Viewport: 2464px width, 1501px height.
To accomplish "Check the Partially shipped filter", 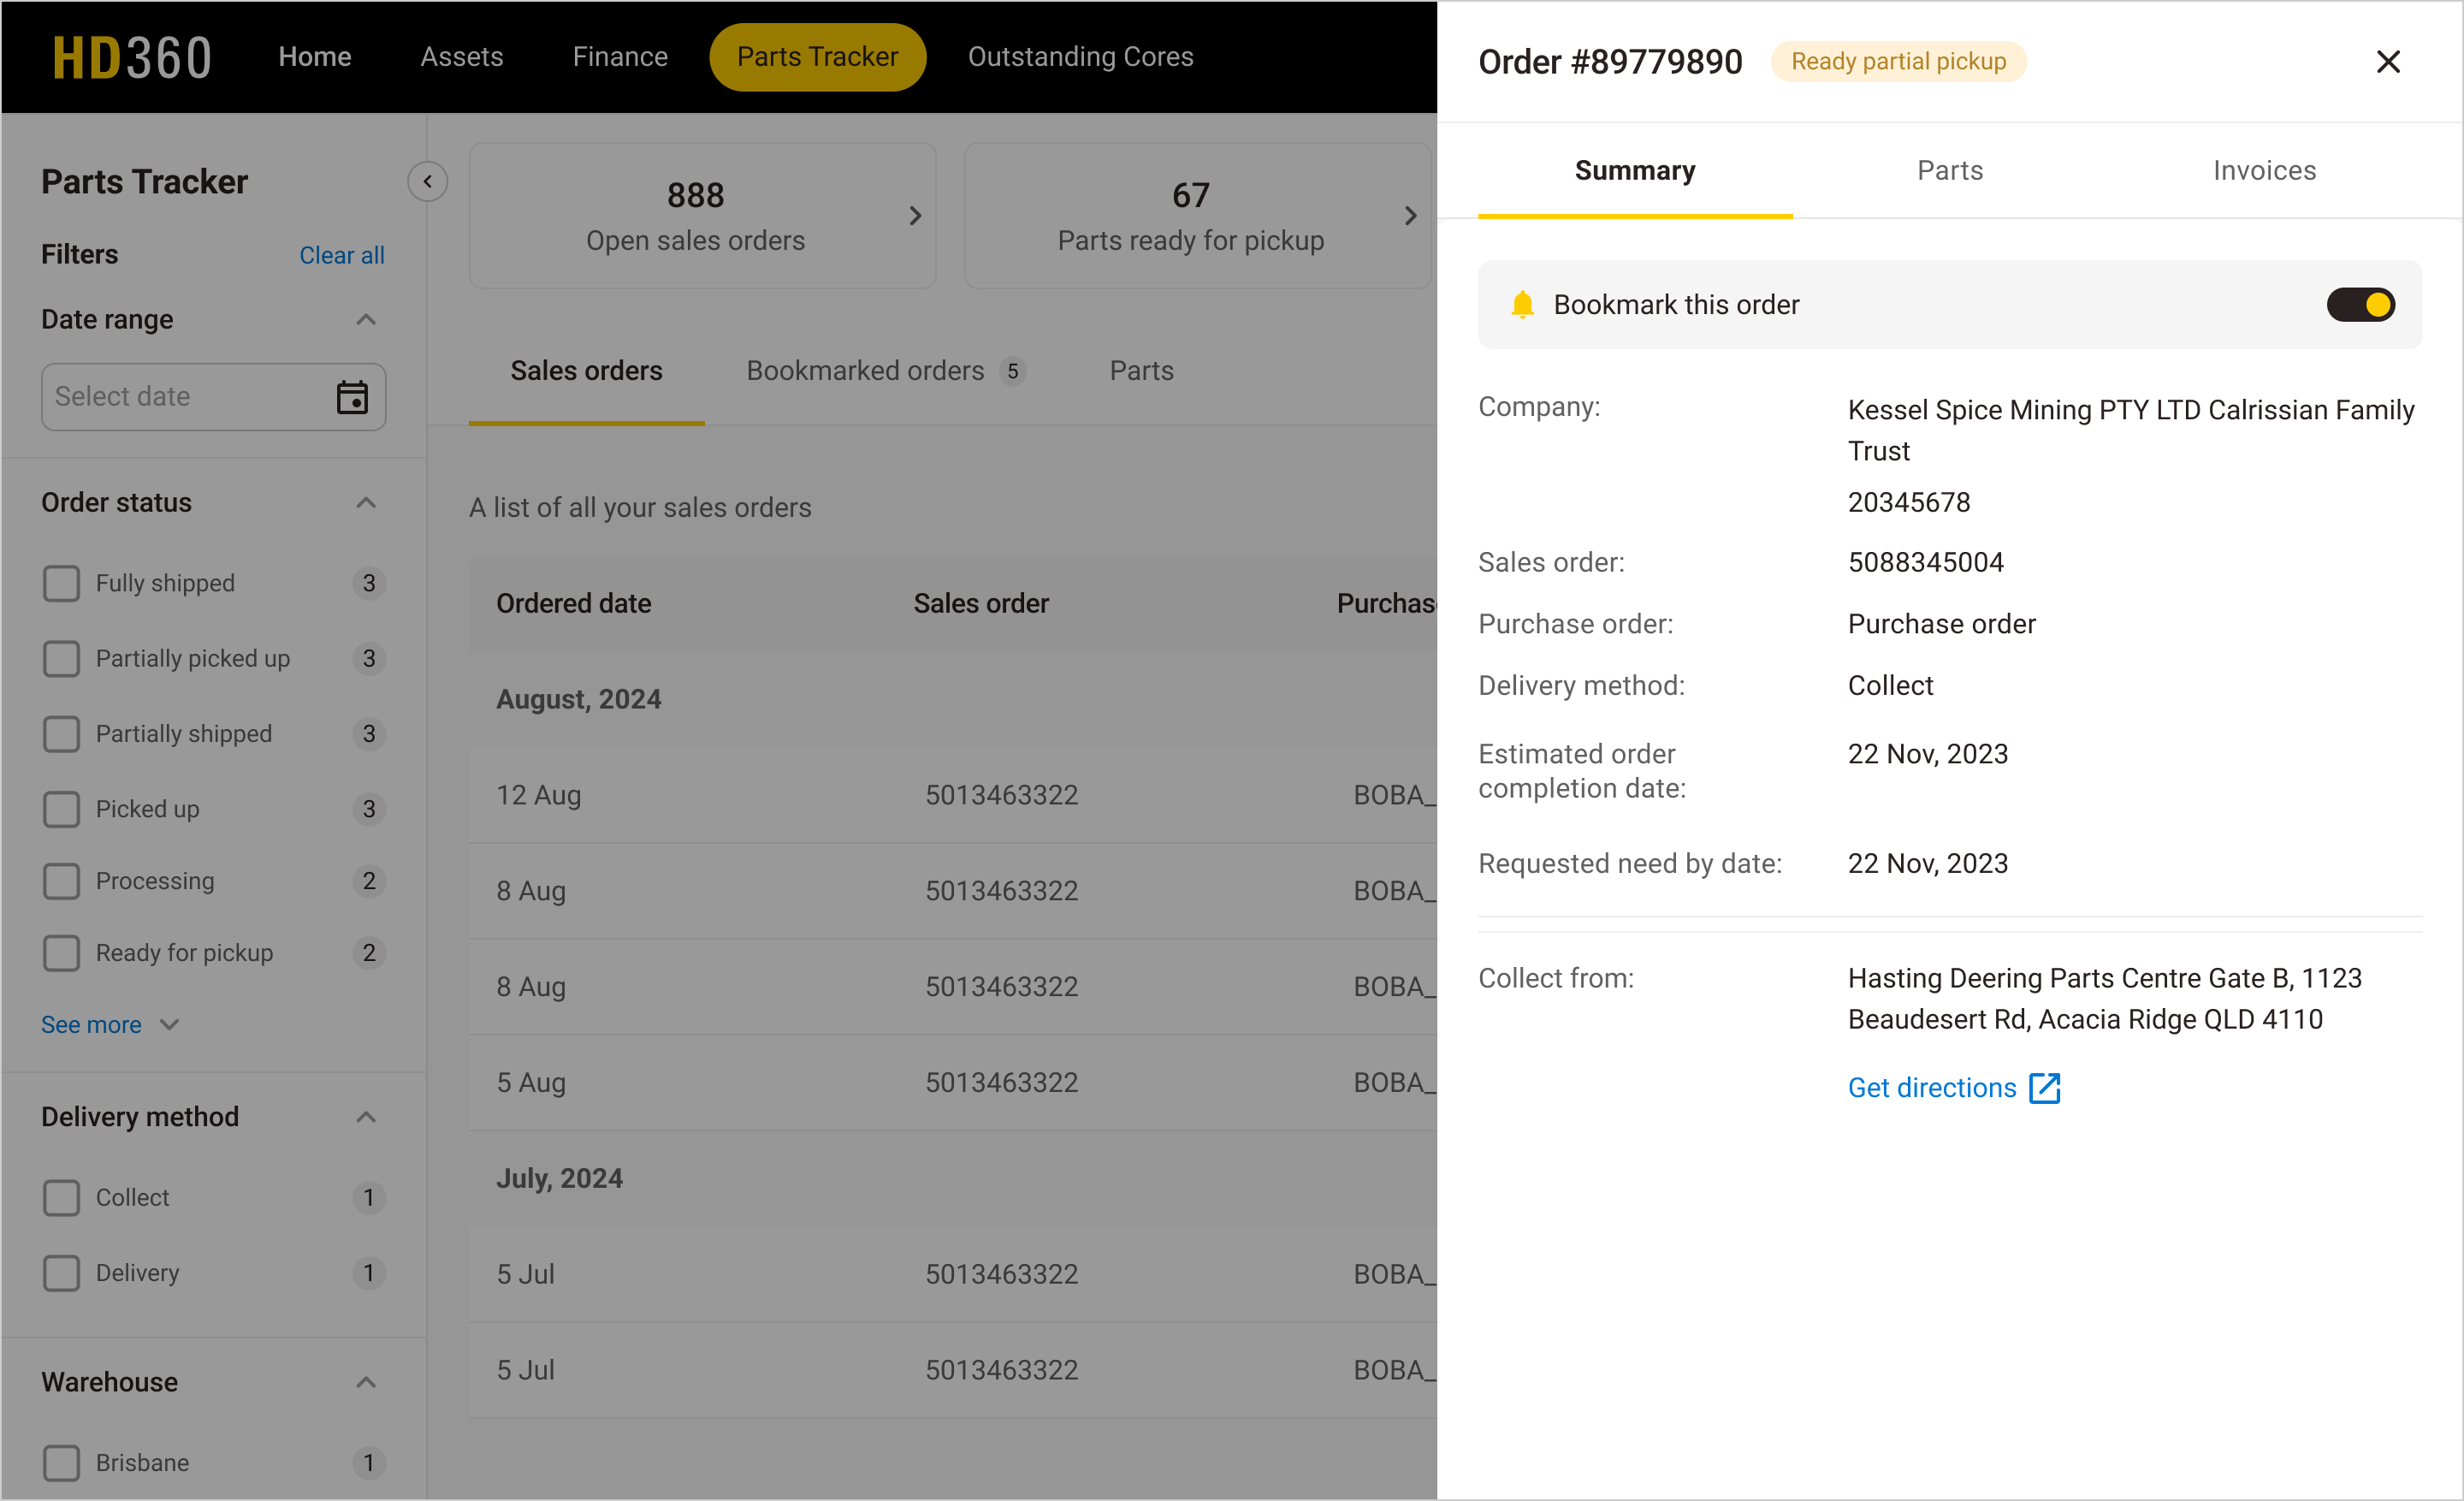I will pyautogui.click(x=61, y=733).
